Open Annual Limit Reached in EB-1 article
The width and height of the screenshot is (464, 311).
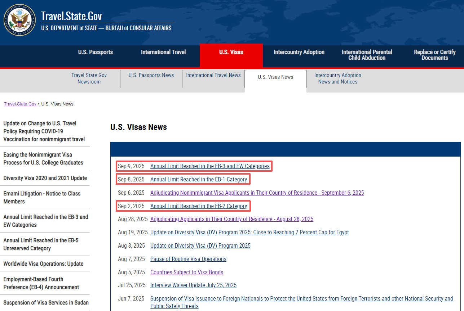click(199, 180)
